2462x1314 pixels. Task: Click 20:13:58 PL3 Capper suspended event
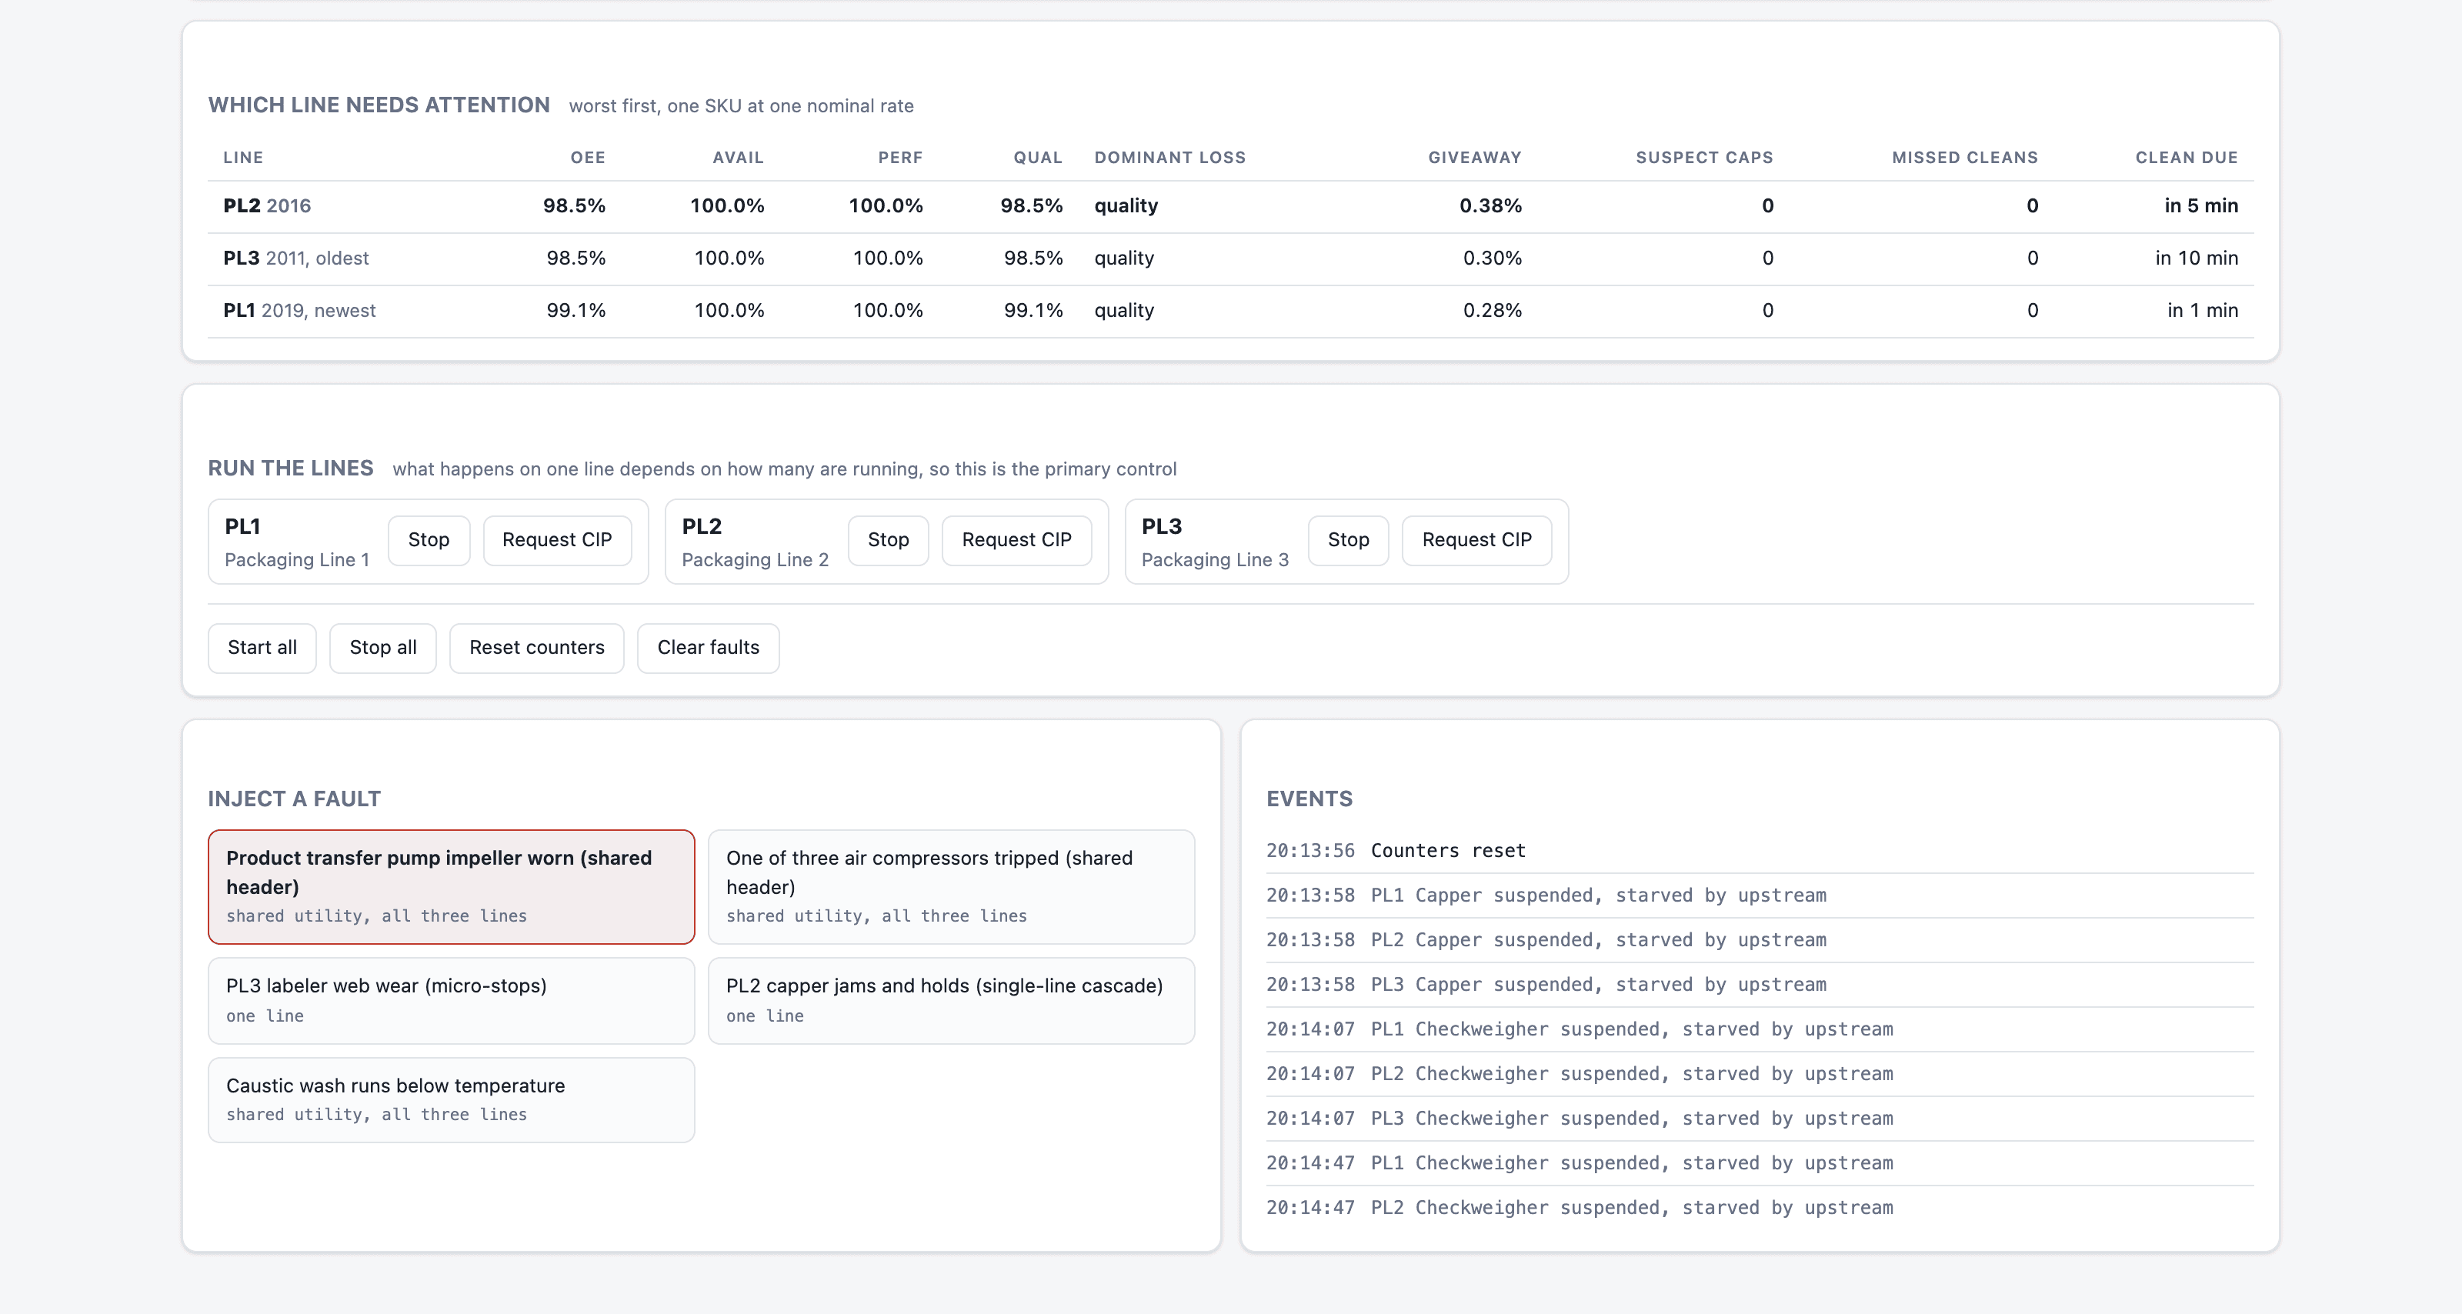pos(1760,985)
